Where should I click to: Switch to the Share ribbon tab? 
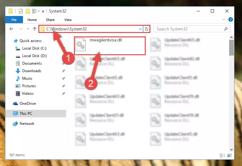(x=50, y=20)
